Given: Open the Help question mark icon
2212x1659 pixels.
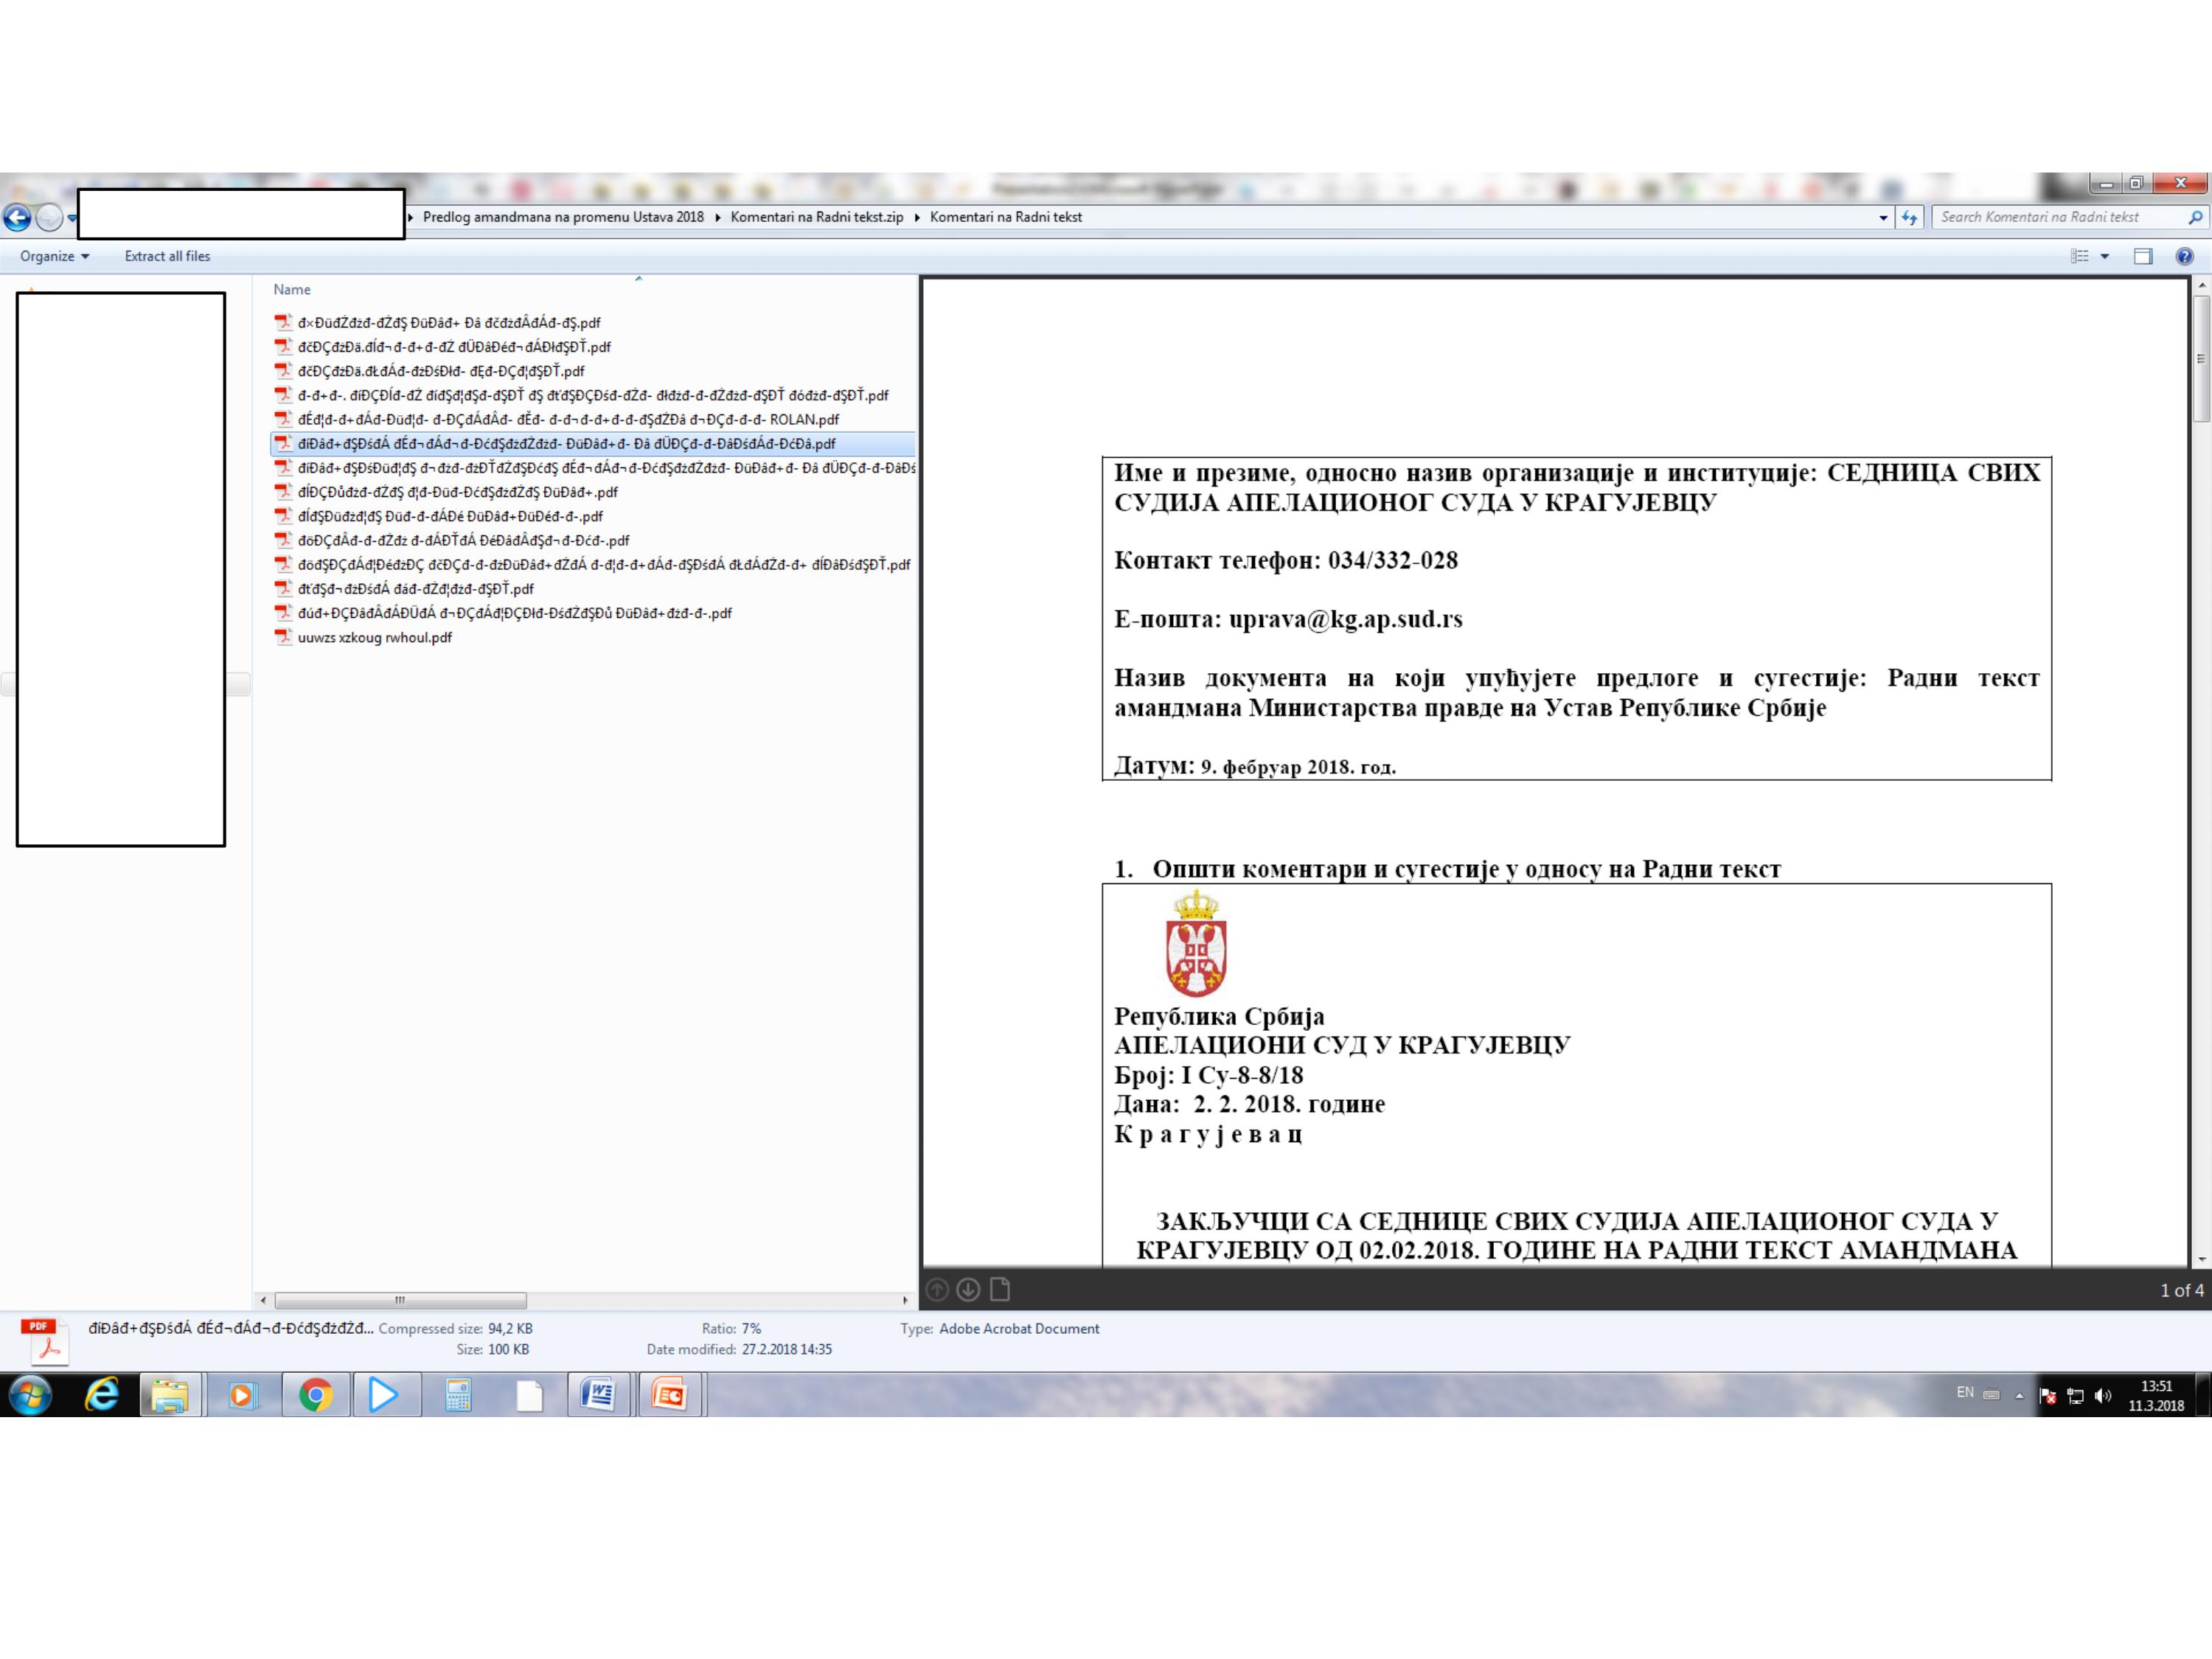Looking at the screenshot, I should [x=2184, y=256].
